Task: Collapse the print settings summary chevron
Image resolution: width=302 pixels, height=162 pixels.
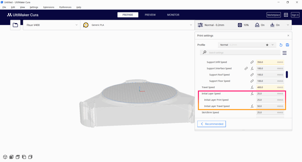Action: pos(288,25)
